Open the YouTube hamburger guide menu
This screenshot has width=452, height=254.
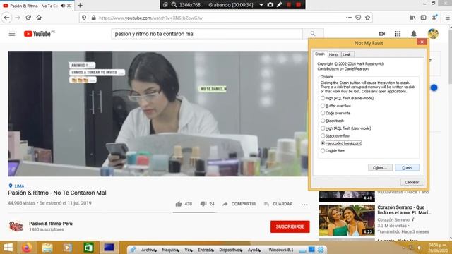click(12, 34)
